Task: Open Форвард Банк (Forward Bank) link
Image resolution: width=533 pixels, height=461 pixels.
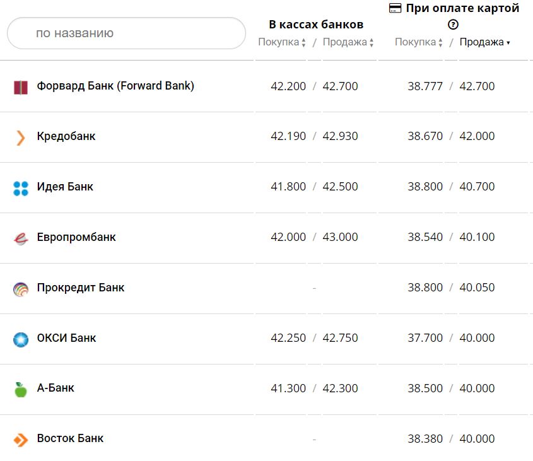Action: 115,86
